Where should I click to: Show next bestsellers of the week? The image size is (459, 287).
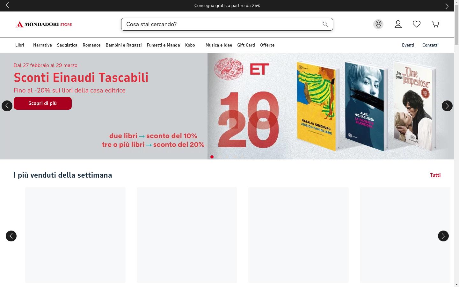(x=443, y=236)
